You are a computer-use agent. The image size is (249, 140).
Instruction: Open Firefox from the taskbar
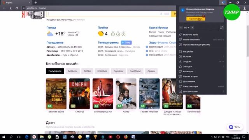click(x=126, y=137)
